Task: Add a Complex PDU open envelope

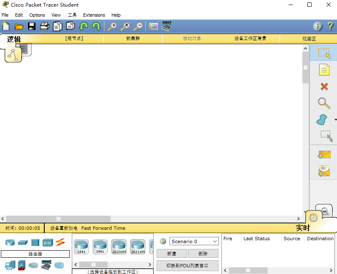Action: [324, 171]
